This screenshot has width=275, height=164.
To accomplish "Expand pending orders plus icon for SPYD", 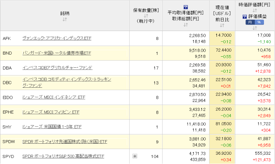I will point(135,156).
